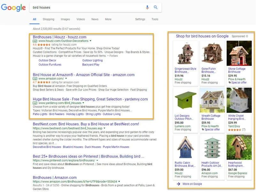Click the special offer tag under Stone Cottage
The image size is (256, 192).
[237, 83]
